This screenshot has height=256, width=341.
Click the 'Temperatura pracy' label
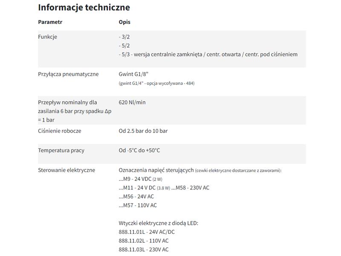[61, 151]
